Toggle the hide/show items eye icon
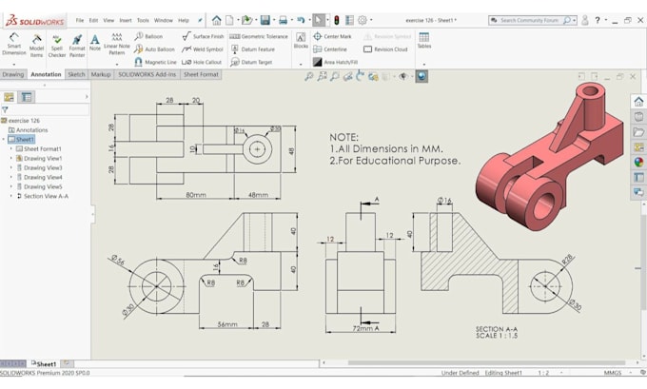The image size is (647, 389). pos(403,76)
